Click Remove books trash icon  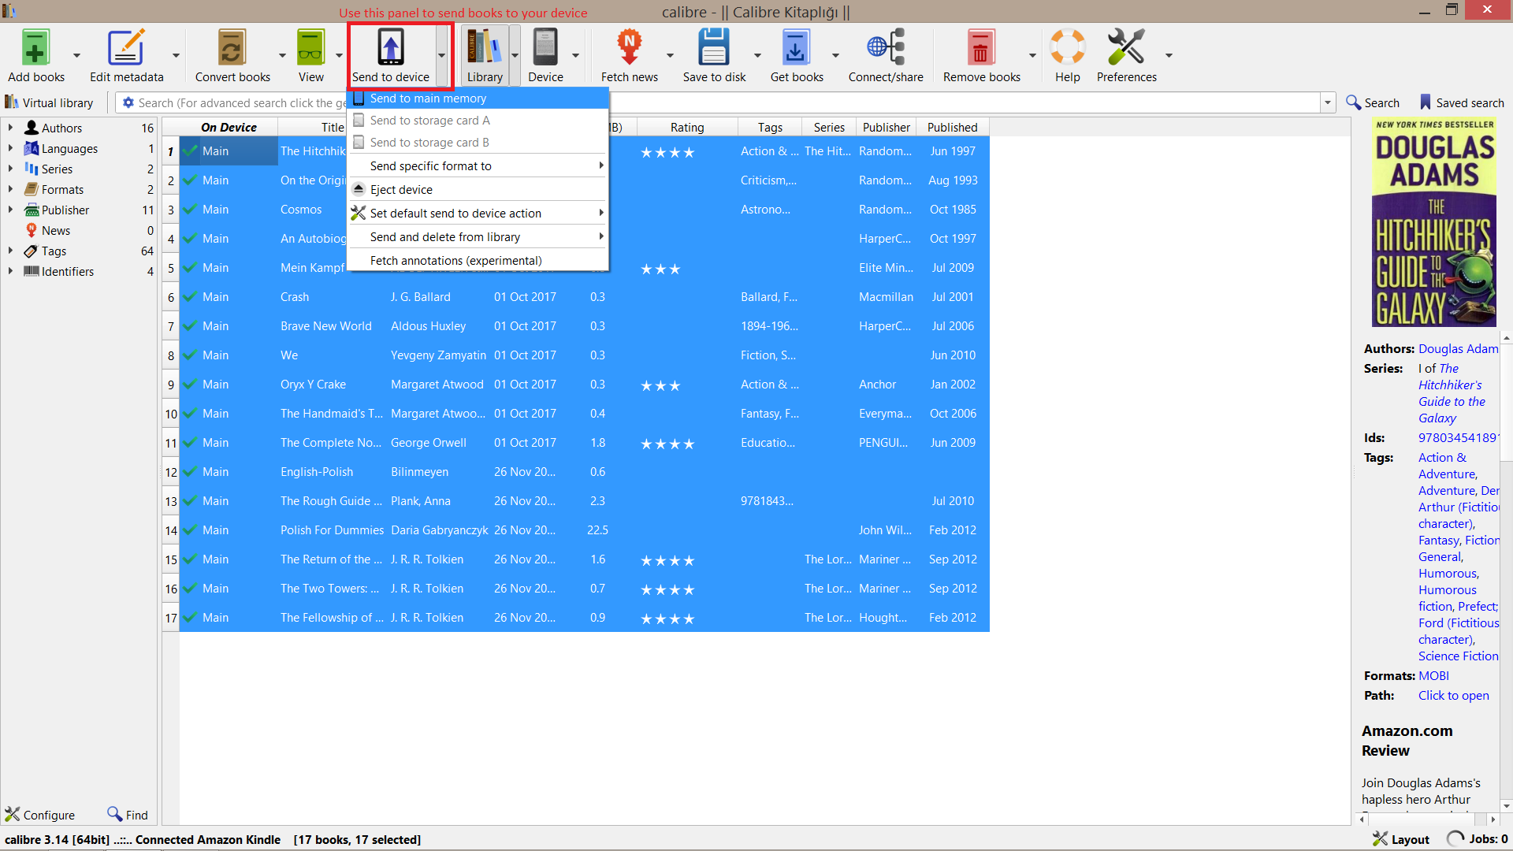pyautogui.click(x=981, y=47)
